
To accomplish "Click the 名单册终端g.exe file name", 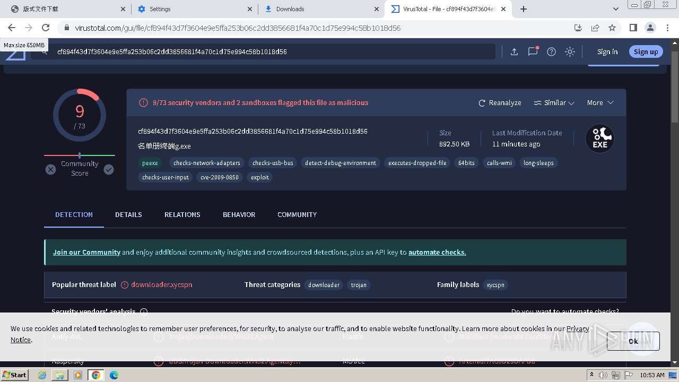I will [164, 146].
